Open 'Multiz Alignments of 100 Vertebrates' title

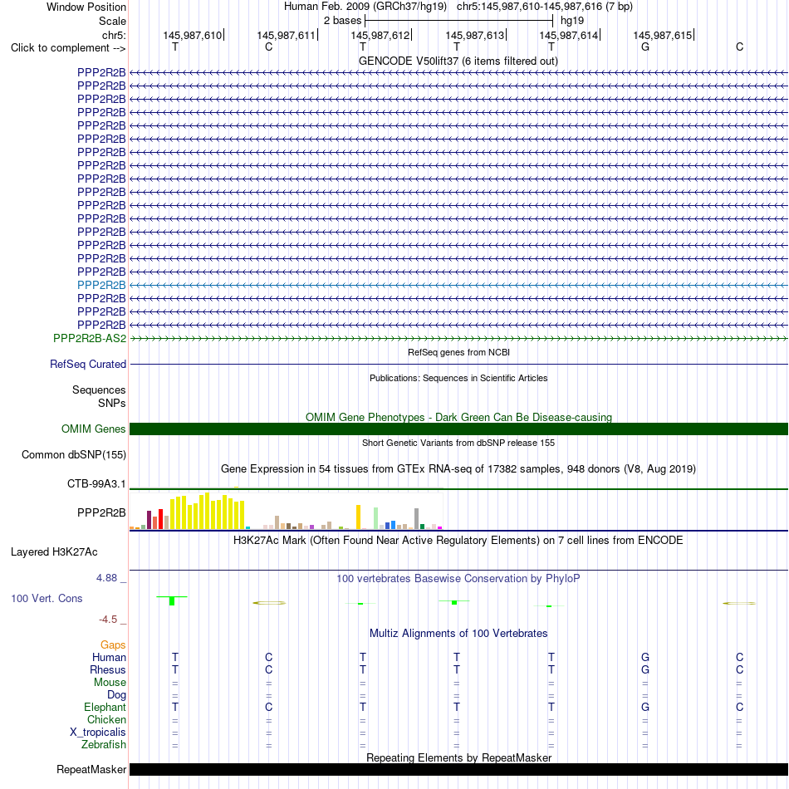coord(458,634)
